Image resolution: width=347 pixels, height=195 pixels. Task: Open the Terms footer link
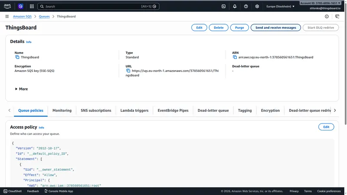coord(308,191)
